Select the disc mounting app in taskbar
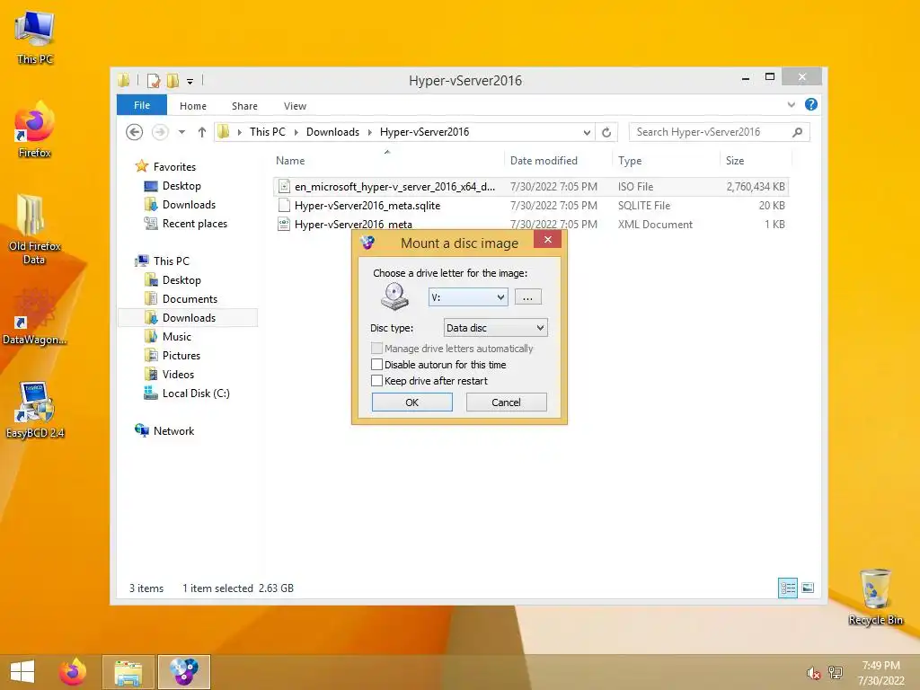This screenshot has width=920, height=690. pos(183,672)
